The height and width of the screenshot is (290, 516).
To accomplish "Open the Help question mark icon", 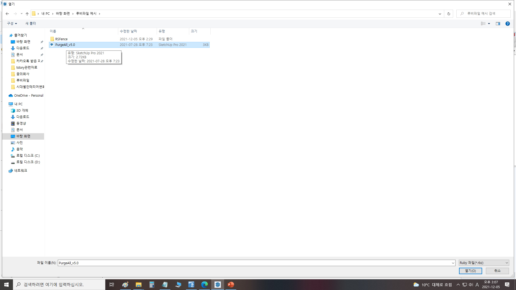I will tap(507, 24).
